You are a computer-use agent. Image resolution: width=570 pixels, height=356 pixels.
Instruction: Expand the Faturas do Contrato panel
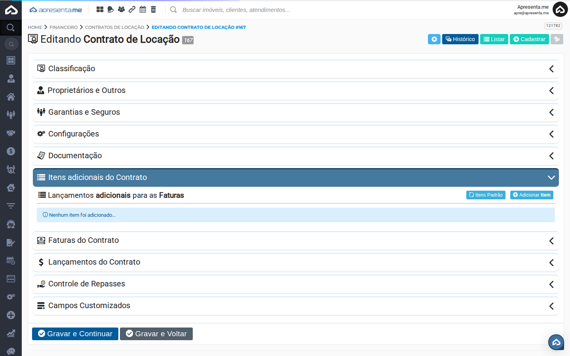(295, 240)
